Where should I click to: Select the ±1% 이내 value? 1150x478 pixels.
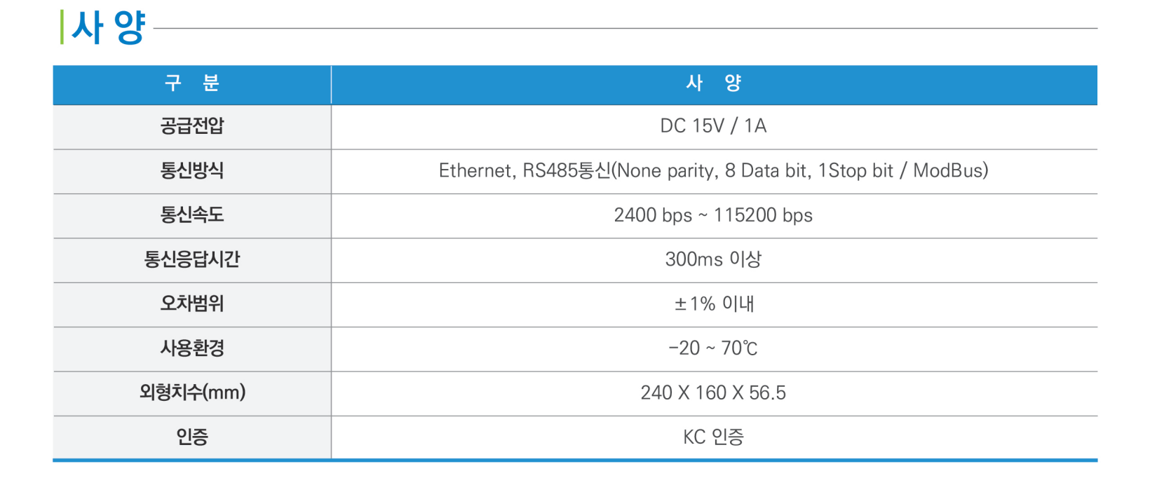click(x=714, y=303)
